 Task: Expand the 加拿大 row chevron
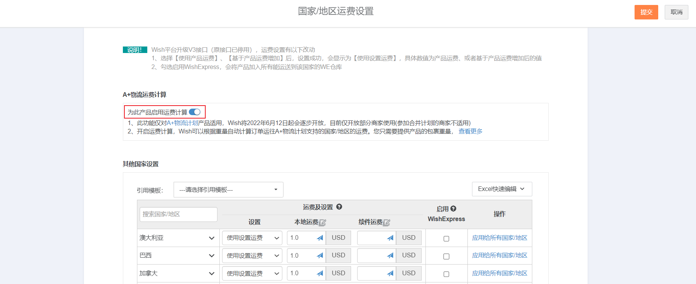211,273
